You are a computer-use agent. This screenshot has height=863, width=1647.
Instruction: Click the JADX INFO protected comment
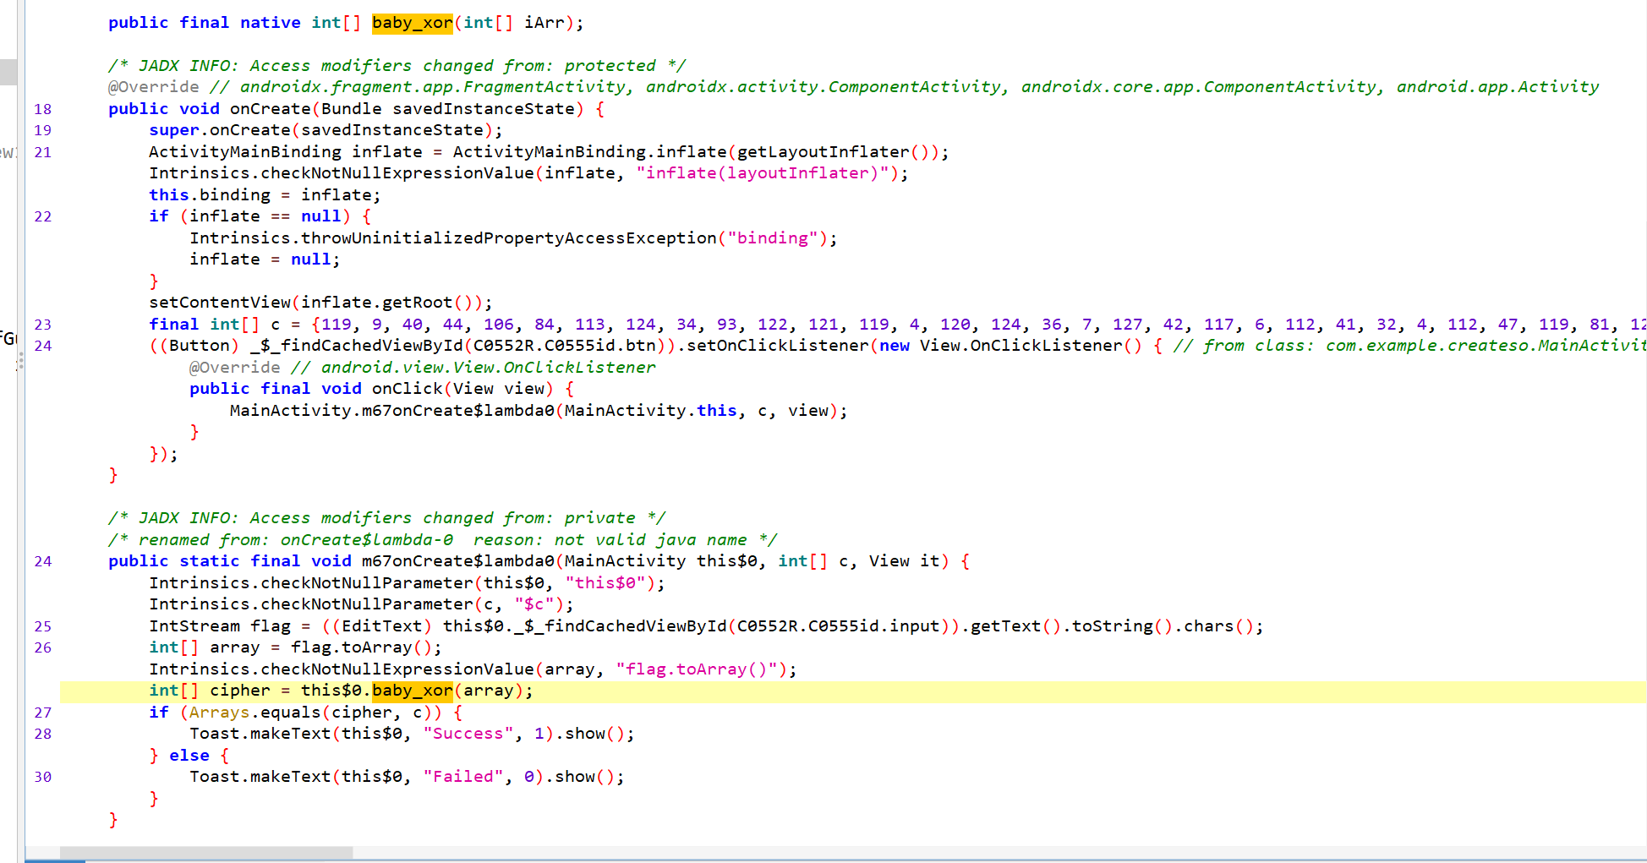pos(397,66)
